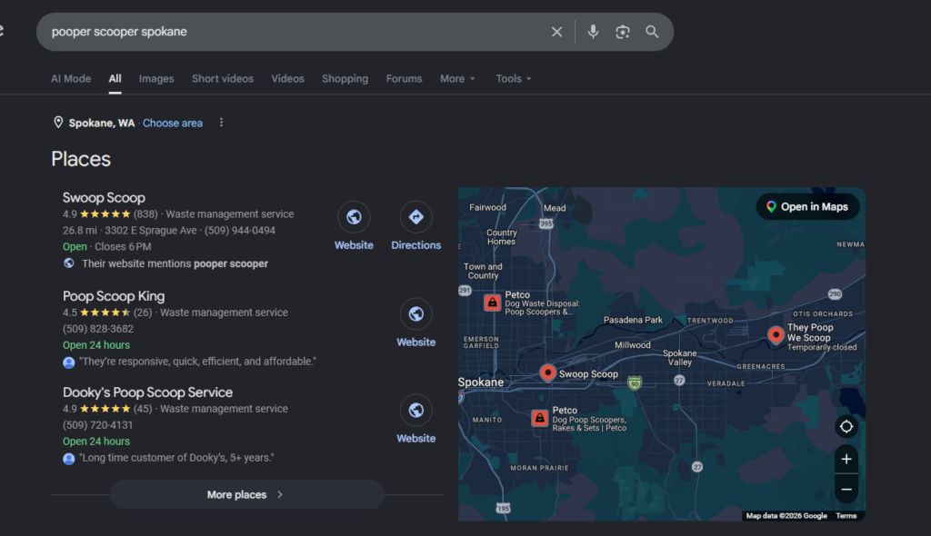Expand the Tools dropdown

[514, 78]
